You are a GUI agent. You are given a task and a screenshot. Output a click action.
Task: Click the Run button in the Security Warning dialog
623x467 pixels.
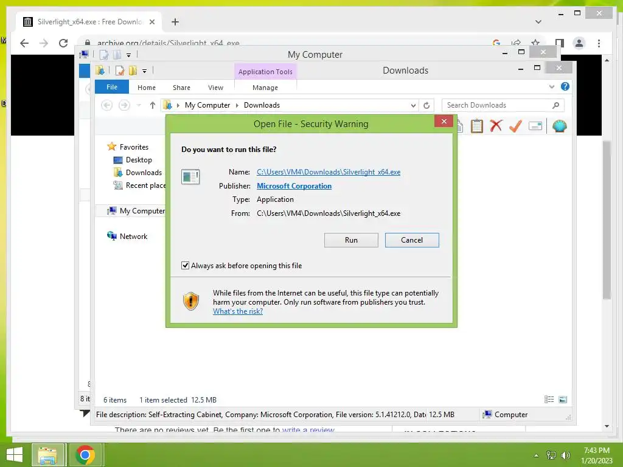351,240
